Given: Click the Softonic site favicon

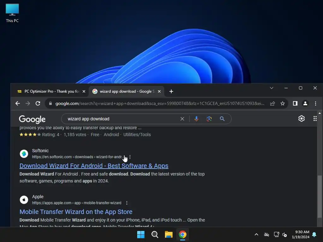Looking at the screenshot, I should (x=24, y=154).
